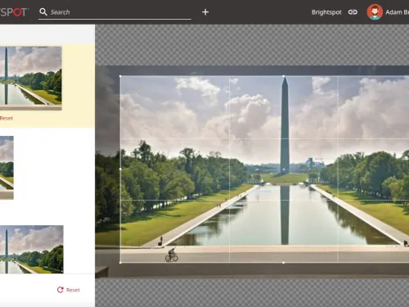Click the chain link icon
The height and width of the screenshot is (307, 409).
tap(353, 12)
